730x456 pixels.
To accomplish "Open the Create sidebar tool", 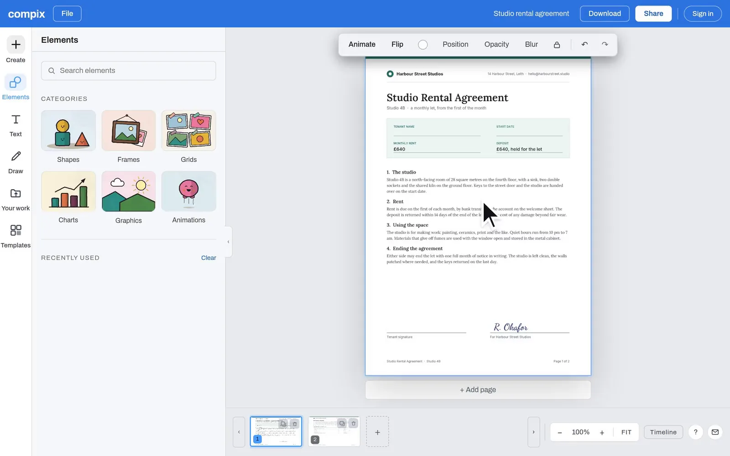I will (x=16, y=50).
